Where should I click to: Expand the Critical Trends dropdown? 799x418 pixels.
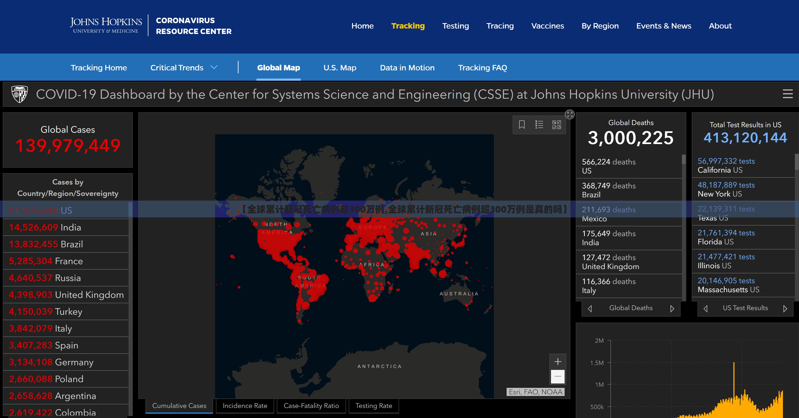tap(184, 67)
